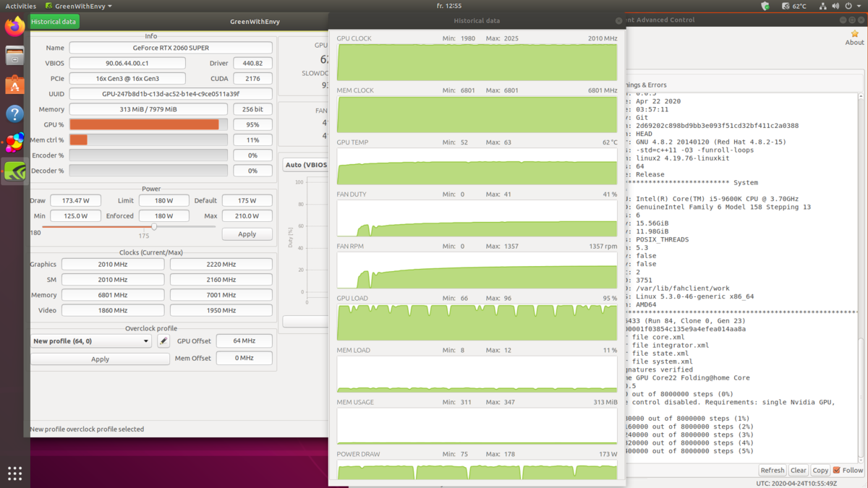Click the power Draw value 173.47 W
The height and width of the screenshot is (488, 868).
click(x=75, y=200)
